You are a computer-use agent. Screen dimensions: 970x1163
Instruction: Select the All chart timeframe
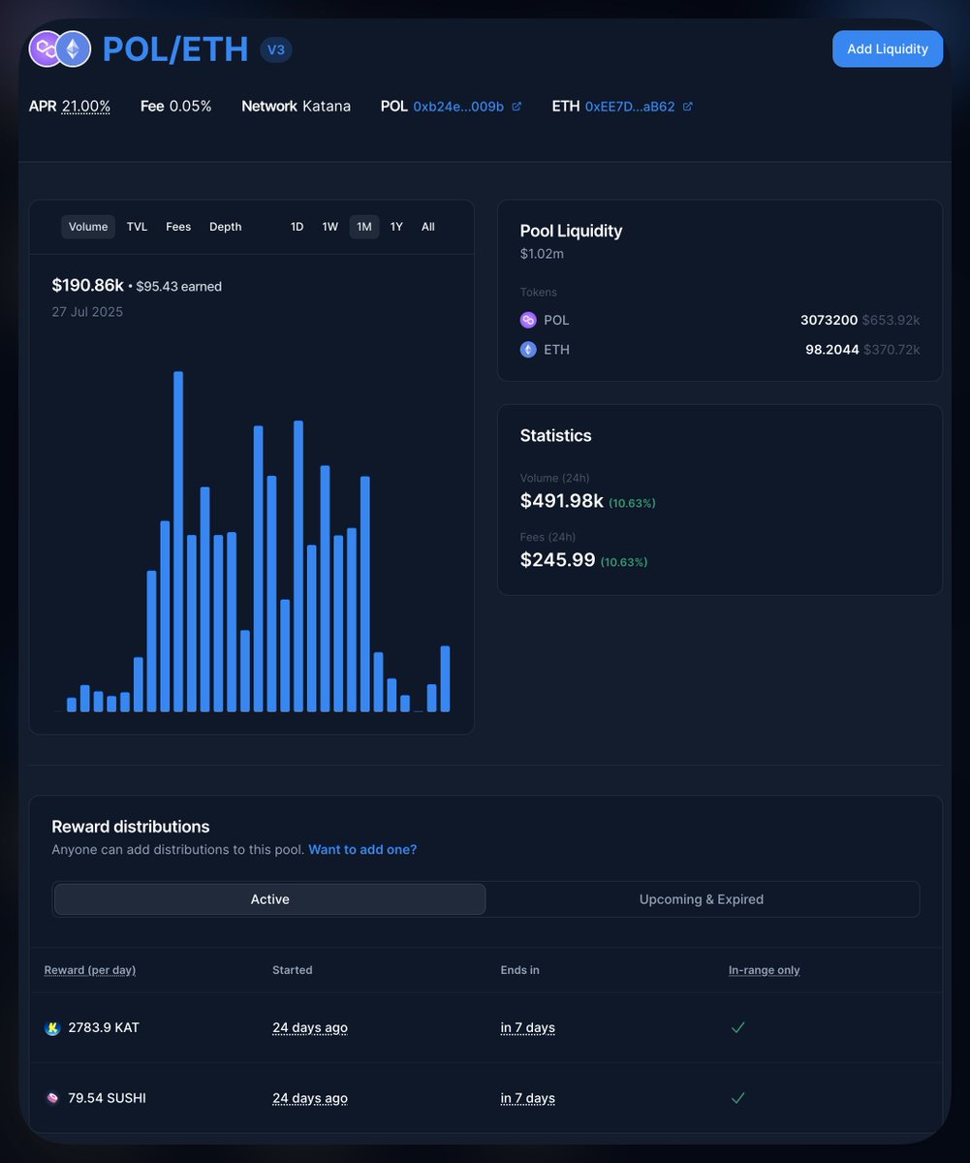[x=428, y=227]
